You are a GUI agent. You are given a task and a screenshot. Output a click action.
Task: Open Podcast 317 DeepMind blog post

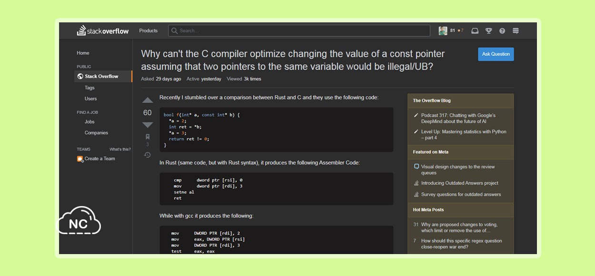click(x=458, y=118)
